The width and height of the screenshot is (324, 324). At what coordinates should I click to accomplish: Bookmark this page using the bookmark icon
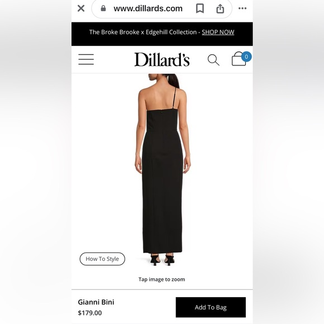coord(200,8)
